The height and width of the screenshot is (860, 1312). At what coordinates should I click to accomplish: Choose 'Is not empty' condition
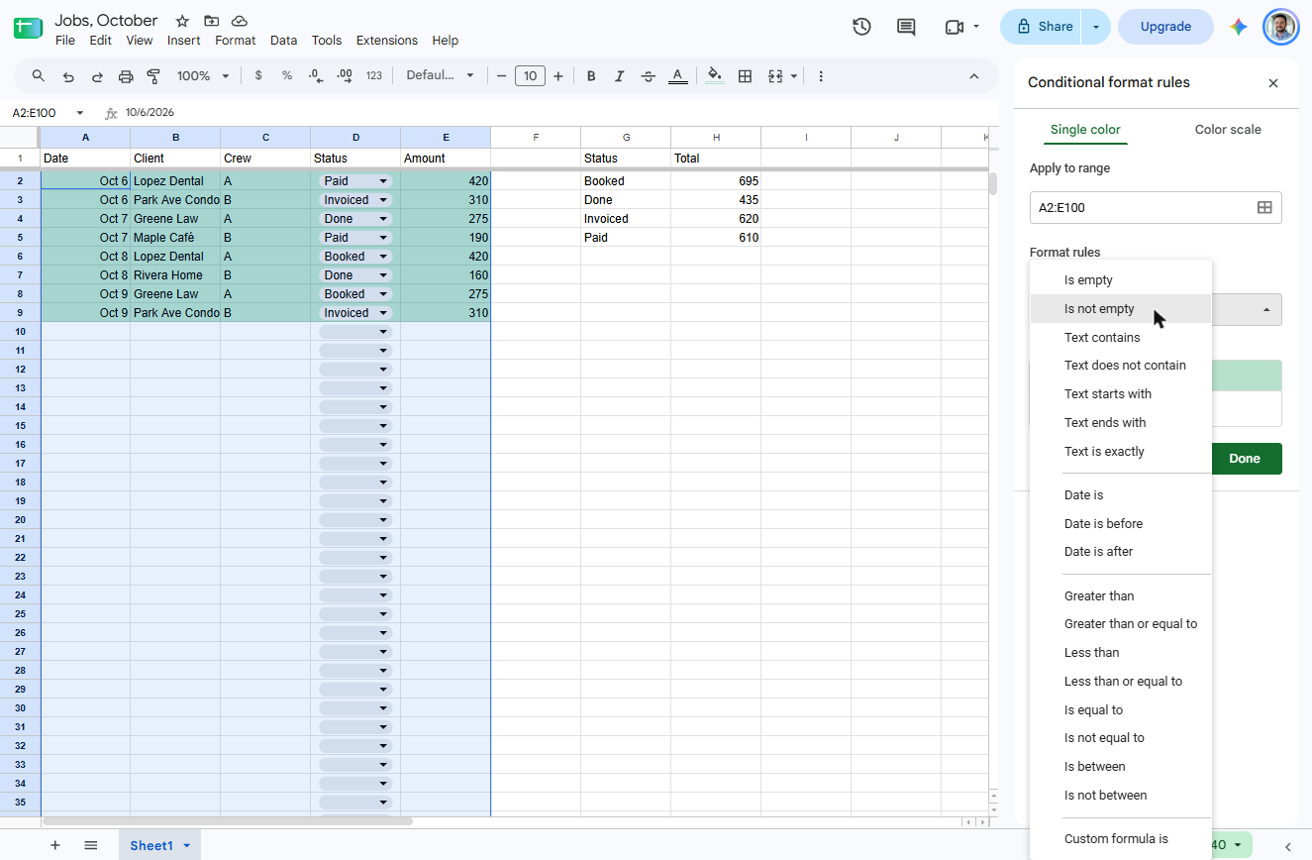[x=1121, y=309]
